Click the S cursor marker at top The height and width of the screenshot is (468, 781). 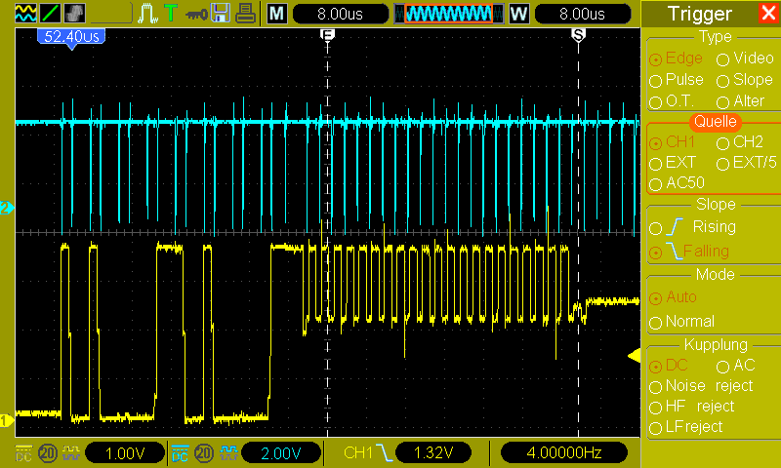click(578, 35)
